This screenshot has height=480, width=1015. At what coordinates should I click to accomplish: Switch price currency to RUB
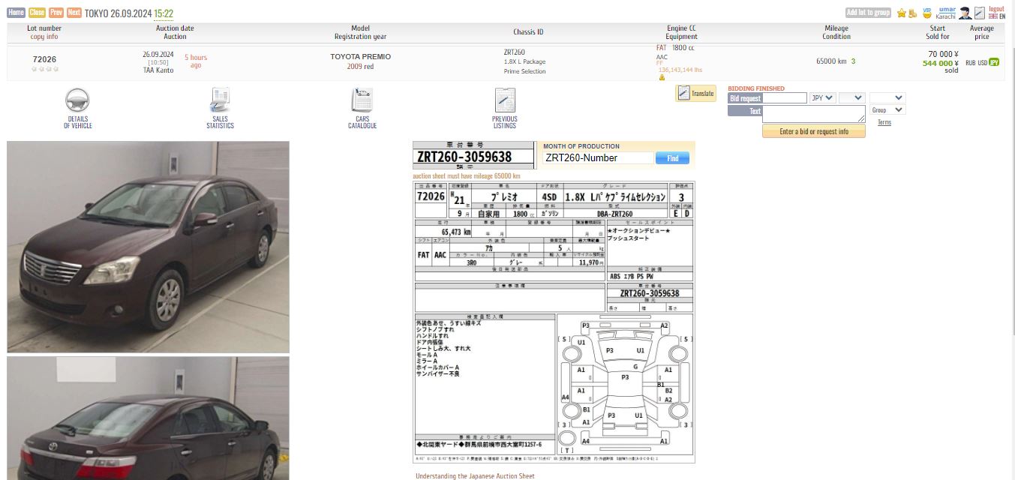pyautogui.click(x=971, y=63)
